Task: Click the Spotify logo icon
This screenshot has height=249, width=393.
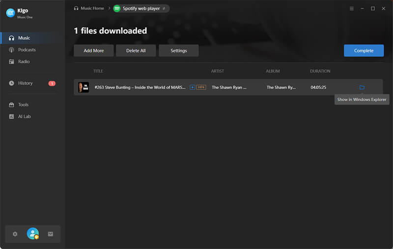Action: [117, 8]
